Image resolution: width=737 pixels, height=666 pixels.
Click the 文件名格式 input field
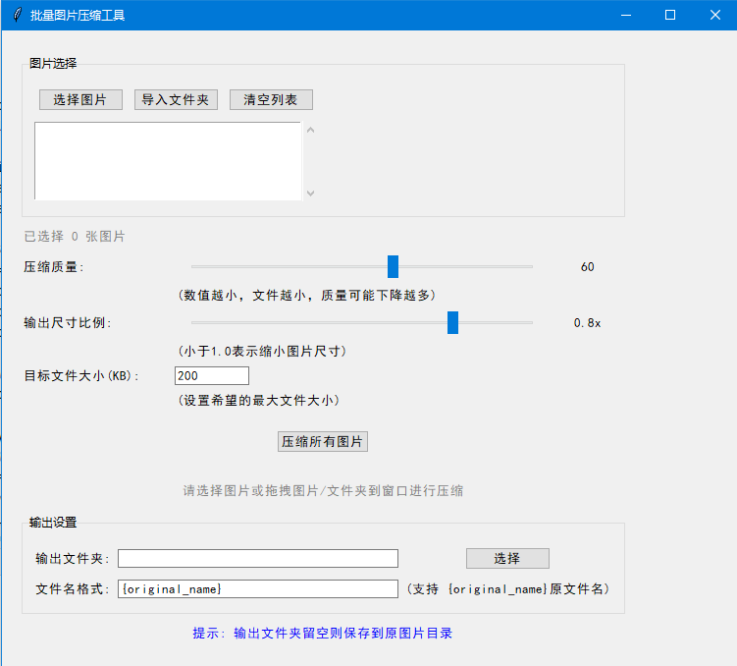tap(258, 588)
